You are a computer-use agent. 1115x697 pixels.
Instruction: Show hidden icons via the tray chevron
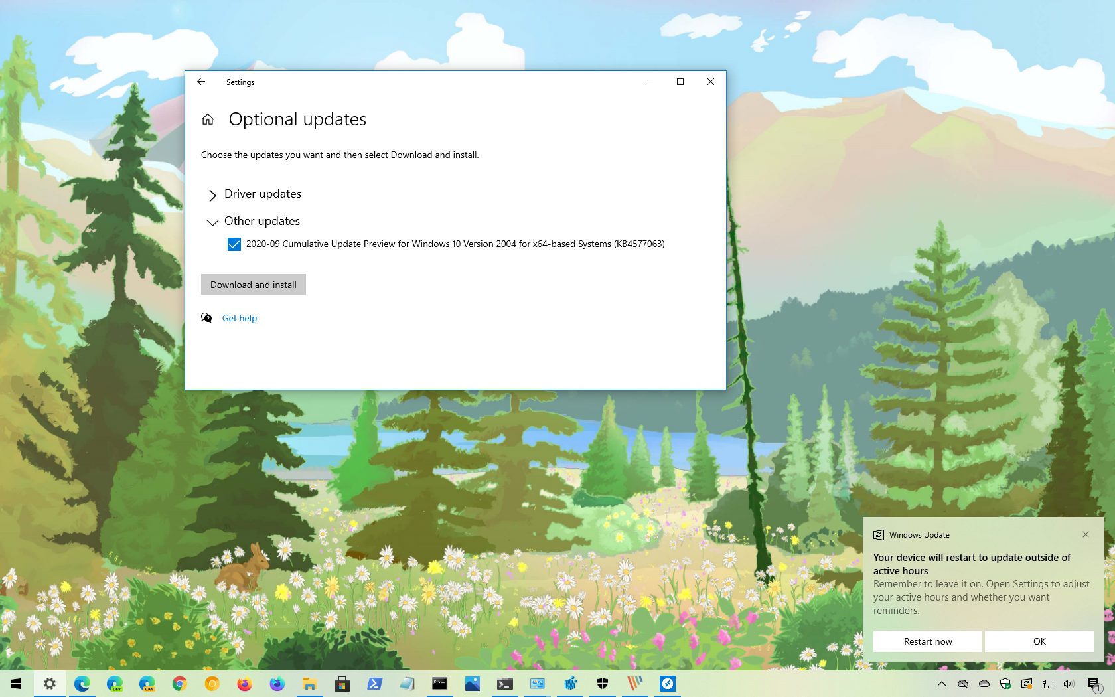click(941, 684)
